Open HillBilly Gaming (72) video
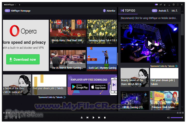This screenshot has width=186, height=124. 135,100
